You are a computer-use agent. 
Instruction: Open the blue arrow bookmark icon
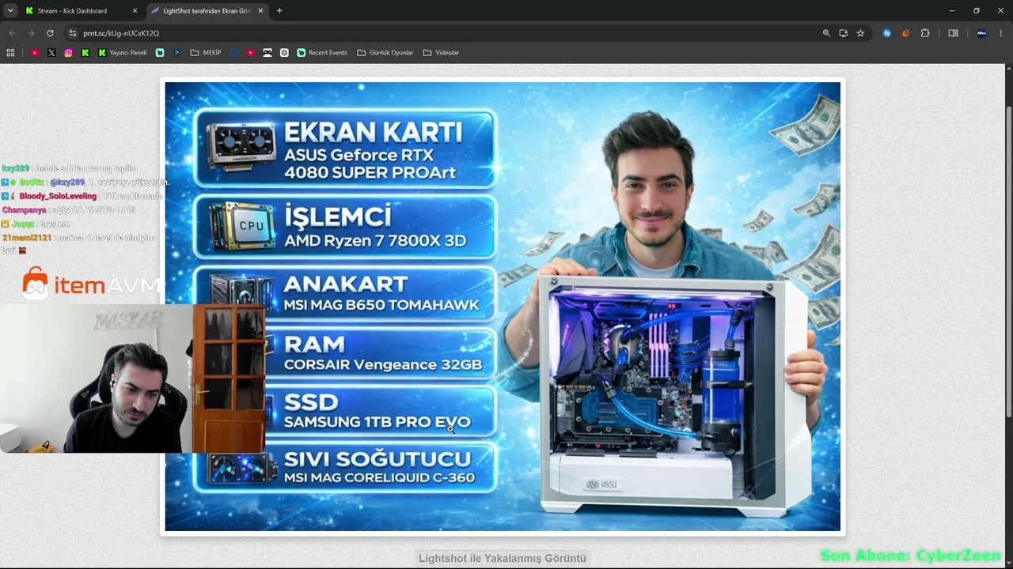coord(176,53)
